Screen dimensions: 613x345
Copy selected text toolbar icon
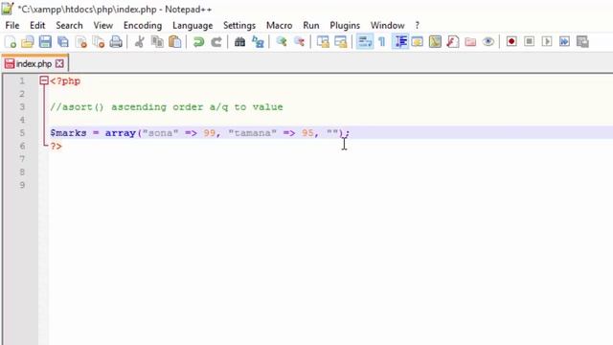157,41
